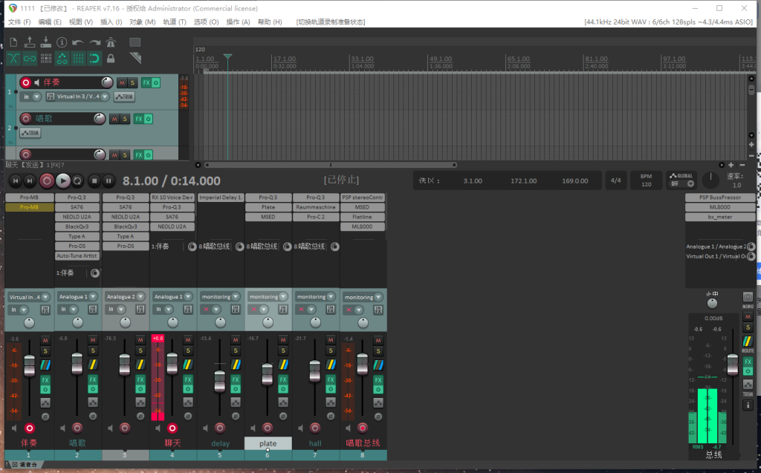Click the 4/4 time signature field
Viewport: 761px width, 473px height.
(x=615, y=180)
